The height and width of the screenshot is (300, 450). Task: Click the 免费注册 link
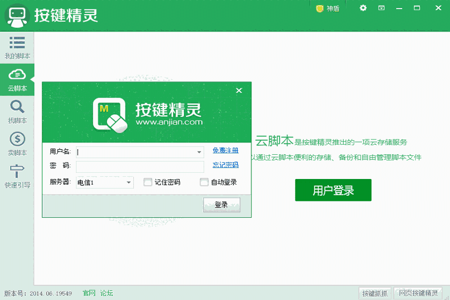[x=226, y=150]
